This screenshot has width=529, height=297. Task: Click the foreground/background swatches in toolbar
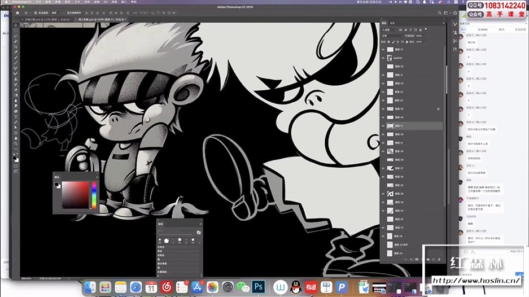16,159
